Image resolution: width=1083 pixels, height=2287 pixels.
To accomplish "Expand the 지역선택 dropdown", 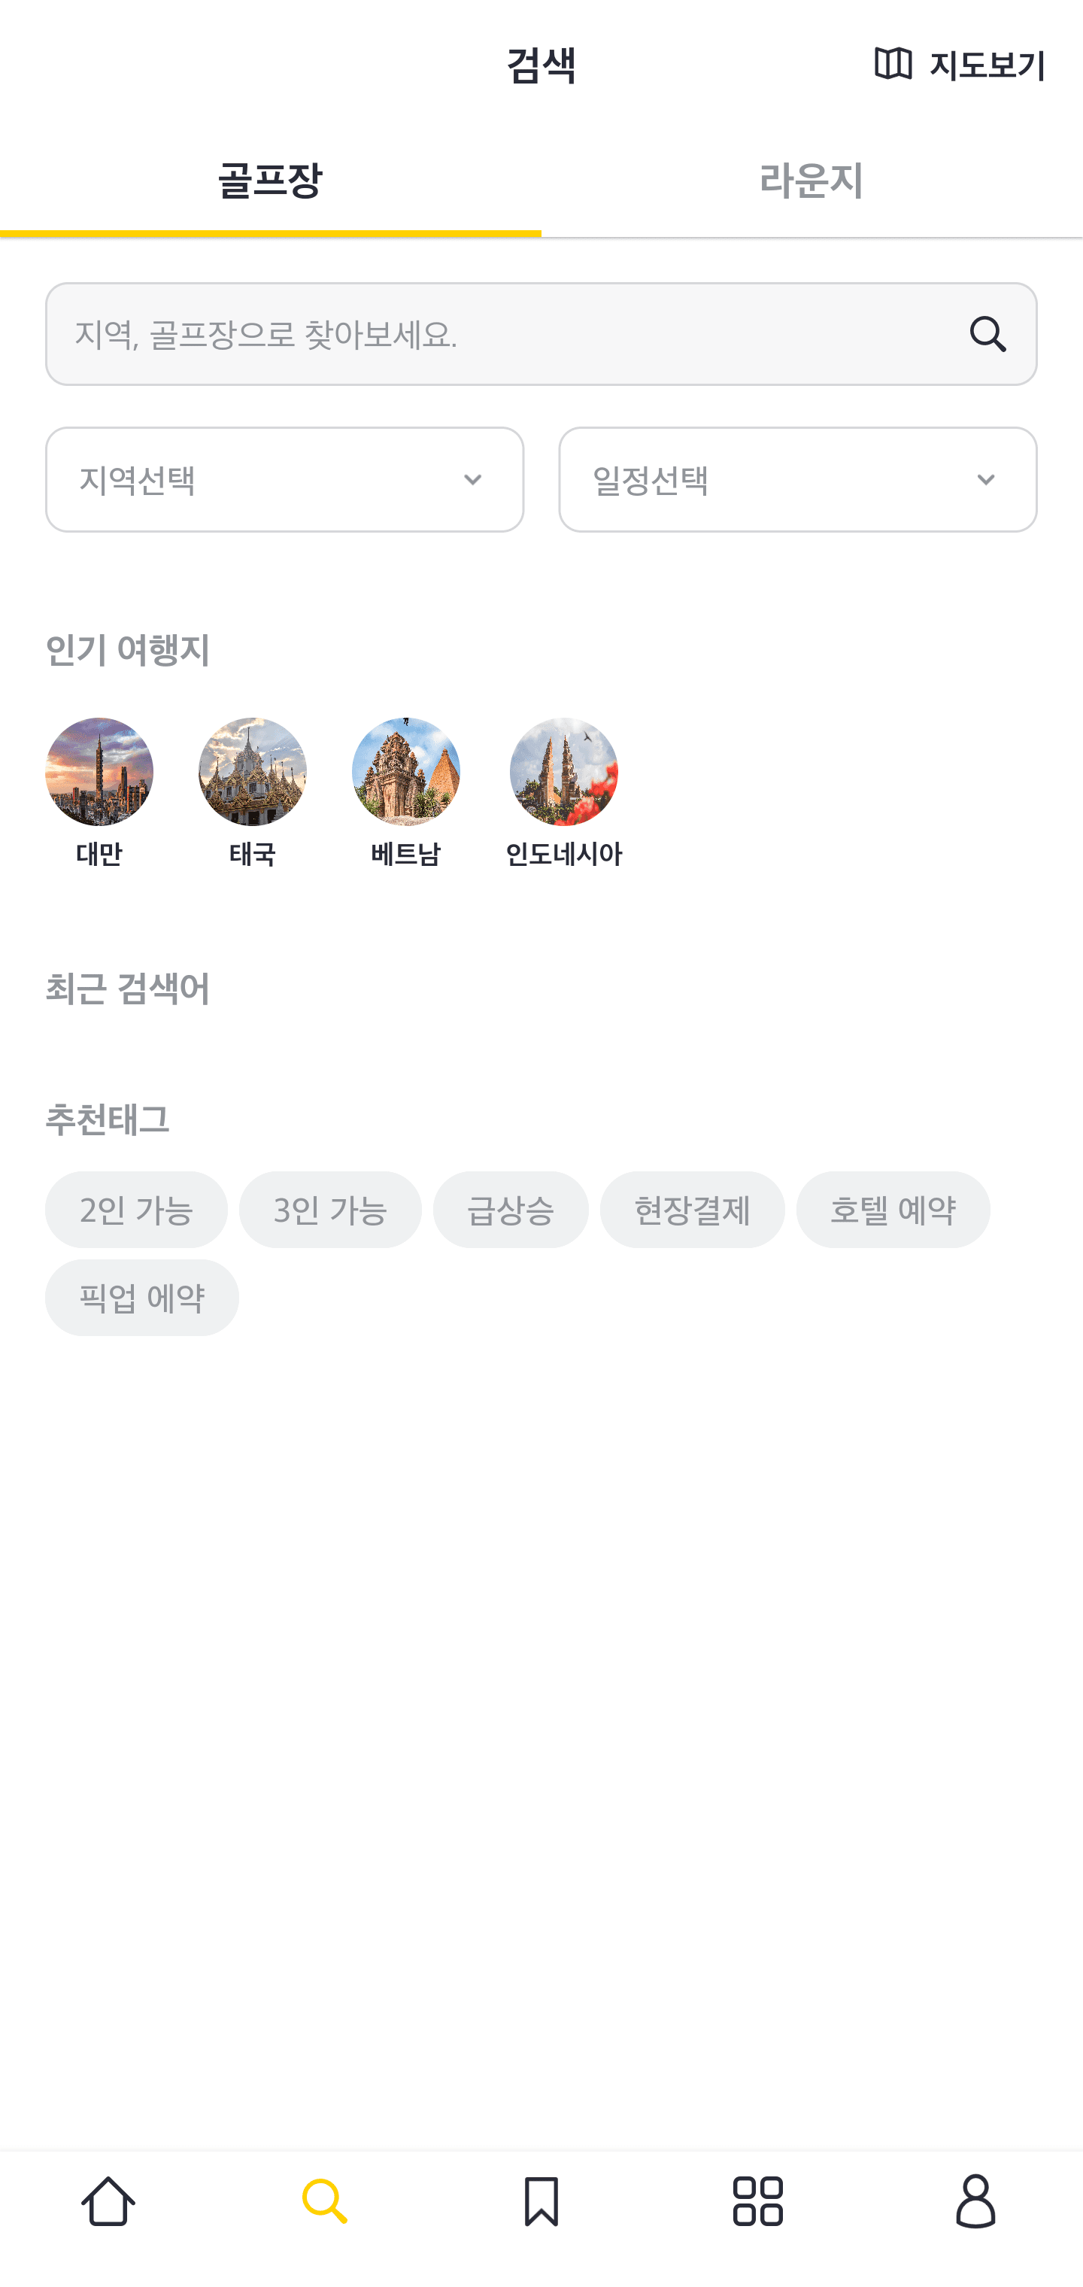I will tap(284, 479).
